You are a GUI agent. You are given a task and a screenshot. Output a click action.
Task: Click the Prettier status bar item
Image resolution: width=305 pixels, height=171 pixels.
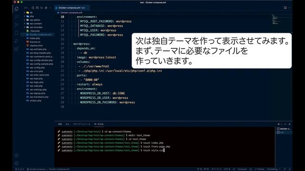coord(259,169)
